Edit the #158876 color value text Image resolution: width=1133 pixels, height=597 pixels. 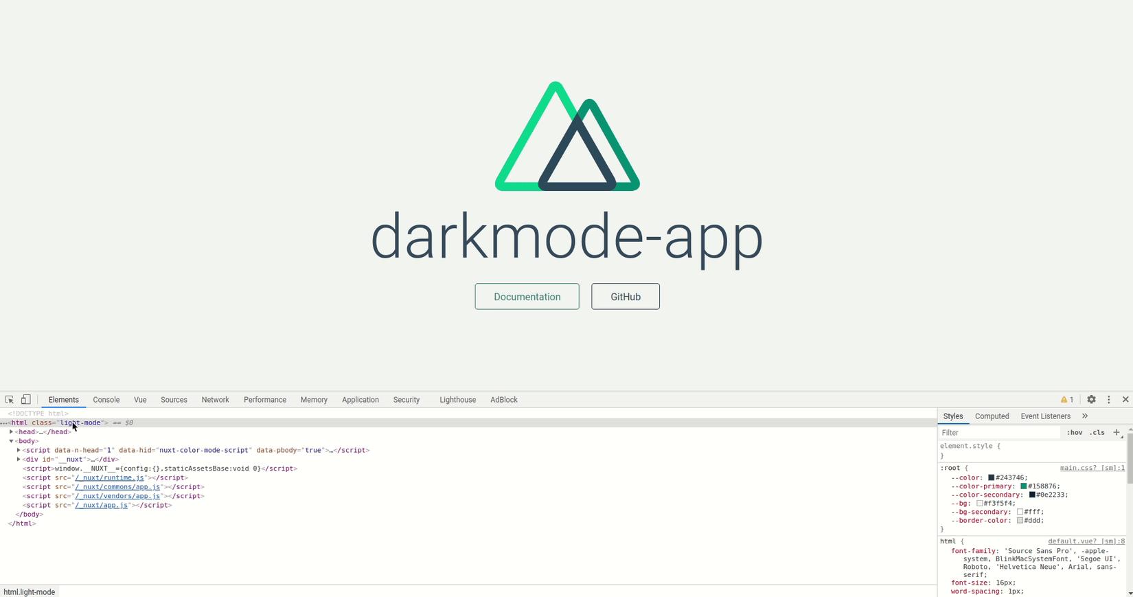pos(1044,486)
